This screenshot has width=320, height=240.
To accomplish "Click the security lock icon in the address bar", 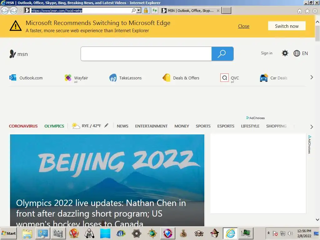I will 146,10.
